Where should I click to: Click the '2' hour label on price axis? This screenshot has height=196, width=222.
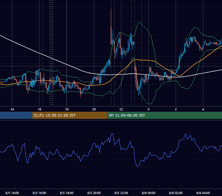point(176,109)
